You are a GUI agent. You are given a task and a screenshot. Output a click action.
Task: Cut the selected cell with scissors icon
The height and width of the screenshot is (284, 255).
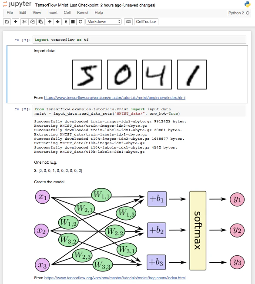click(24, 22)
